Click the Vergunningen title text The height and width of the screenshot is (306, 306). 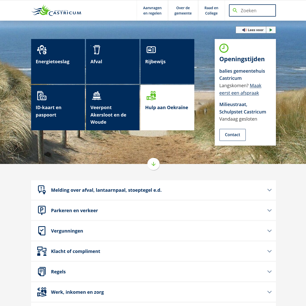pyautogui.click(x=67, y=231)
